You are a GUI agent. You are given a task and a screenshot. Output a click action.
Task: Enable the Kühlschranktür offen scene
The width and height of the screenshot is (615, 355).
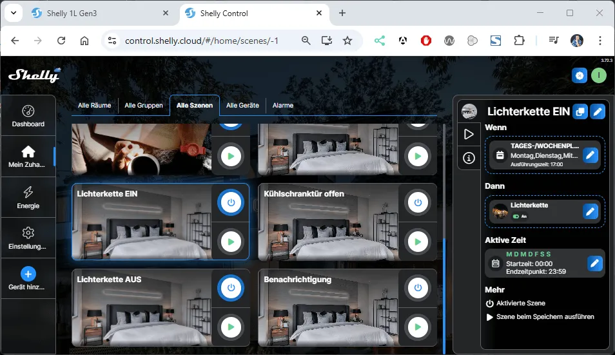pyautogui.click(x=417, y=202)
